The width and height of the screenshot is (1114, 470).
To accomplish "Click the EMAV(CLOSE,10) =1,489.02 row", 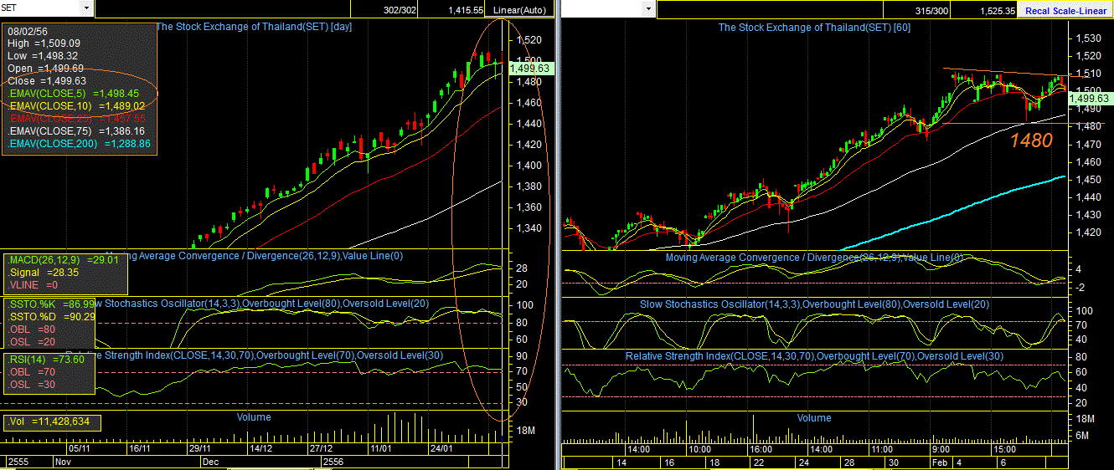I will (76, 106).
